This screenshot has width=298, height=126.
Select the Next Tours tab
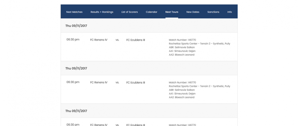pyautogui.click(x=172, y=12)
